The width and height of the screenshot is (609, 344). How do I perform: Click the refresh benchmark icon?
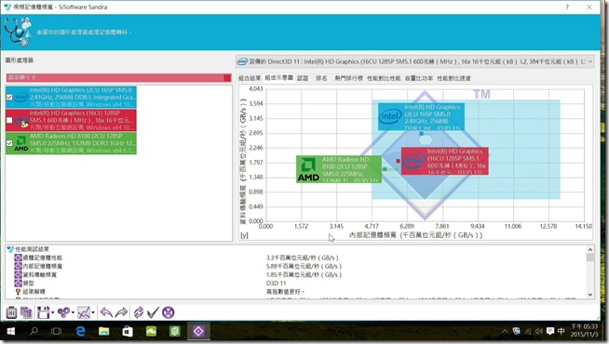pyautogui.click(x=138, y=312)
